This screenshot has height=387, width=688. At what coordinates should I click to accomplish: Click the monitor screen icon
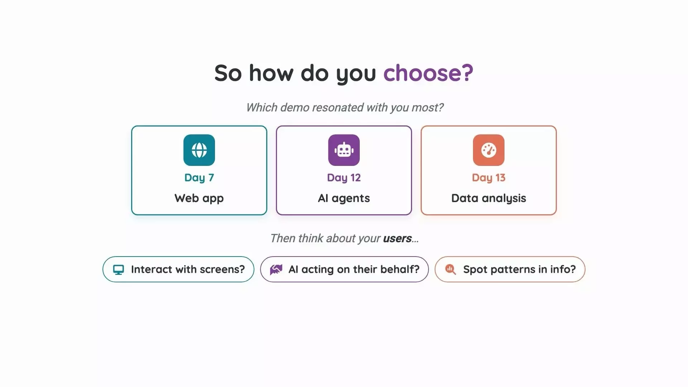tap(119, 269)
